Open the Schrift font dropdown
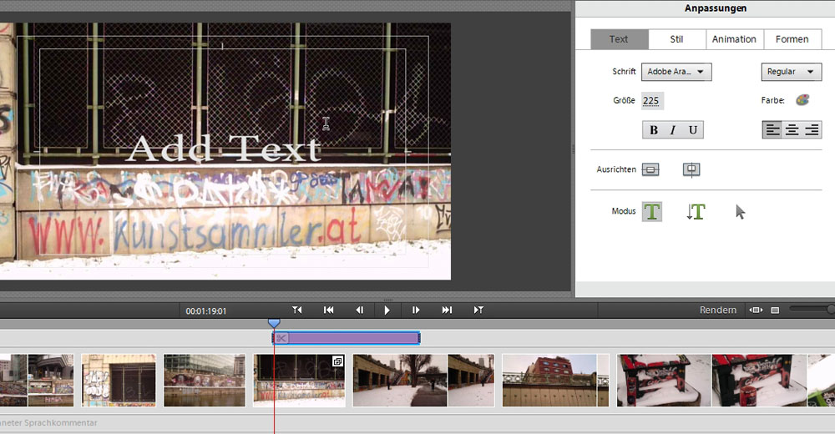 pos(676,72)
